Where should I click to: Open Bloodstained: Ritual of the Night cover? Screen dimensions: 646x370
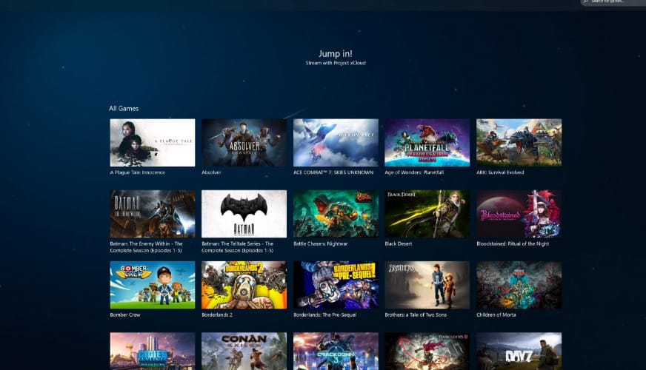point(519,214)
